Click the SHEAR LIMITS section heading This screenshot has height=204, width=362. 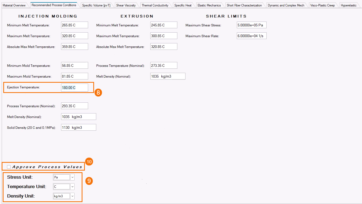pos(226,16)
